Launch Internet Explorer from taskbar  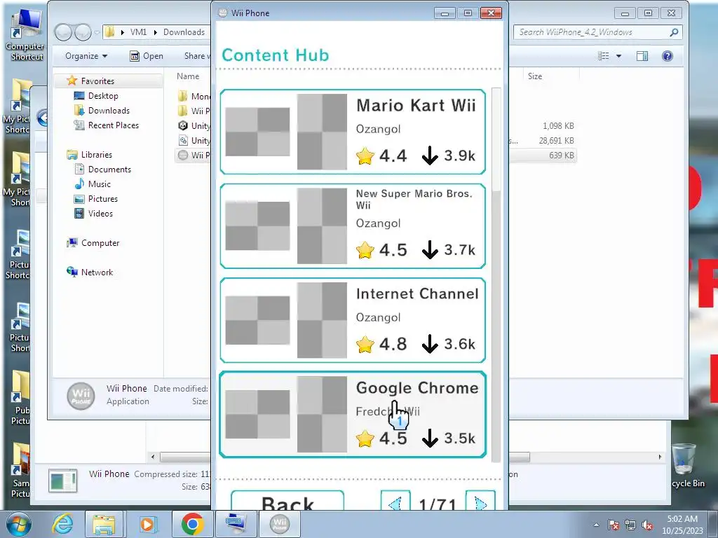[62, 524]
